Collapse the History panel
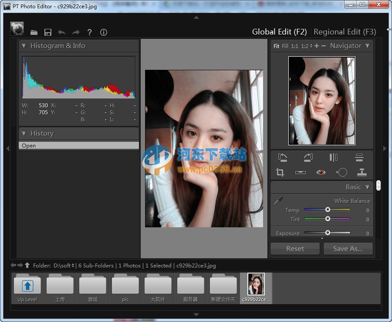 click(x=24, y=134)
